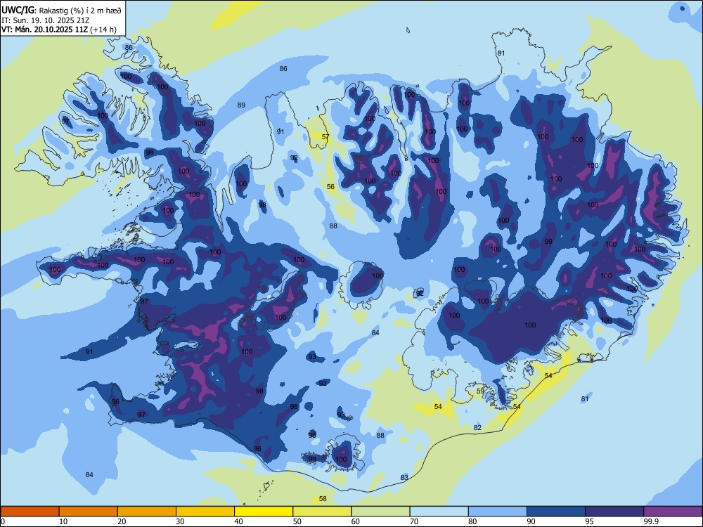Click the legend tick label '70'
Image resolution: width=703 pixels, height=527 pixels.
tap(414, 521)
